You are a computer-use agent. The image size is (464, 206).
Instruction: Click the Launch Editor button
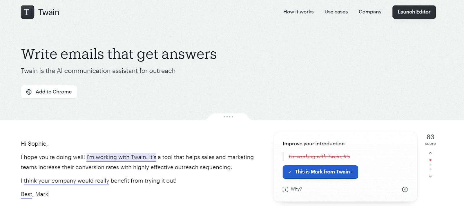414,12
